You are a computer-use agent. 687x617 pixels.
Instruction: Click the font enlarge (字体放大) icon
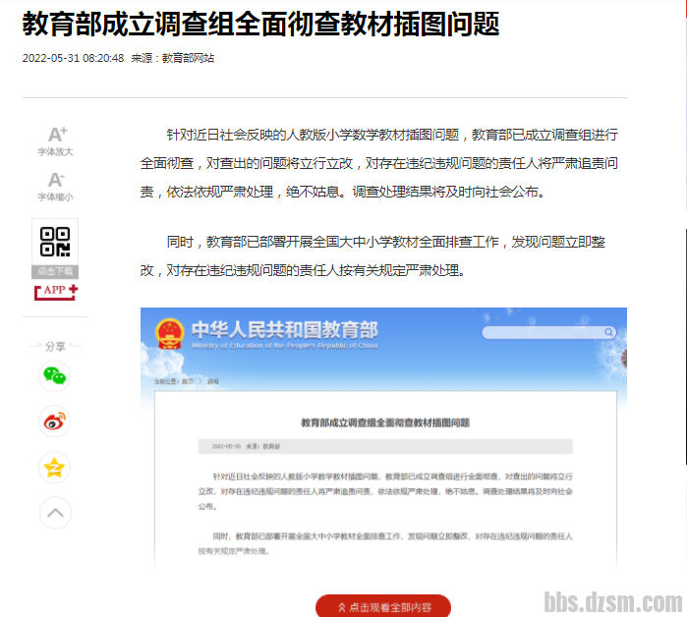click(x=56, y=135)
